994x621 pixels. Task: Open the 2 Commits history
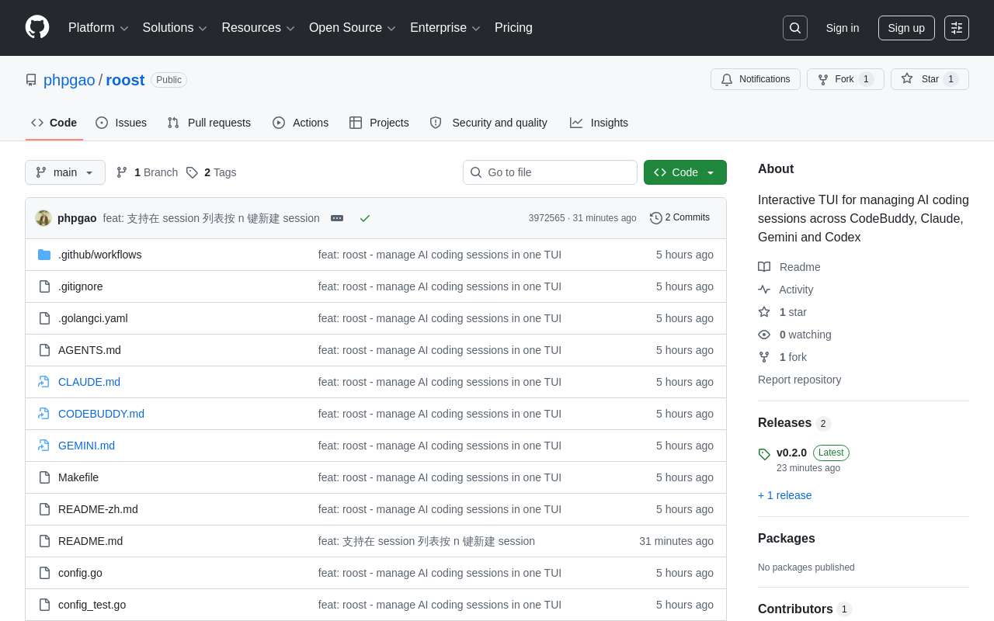coord(679,218)
